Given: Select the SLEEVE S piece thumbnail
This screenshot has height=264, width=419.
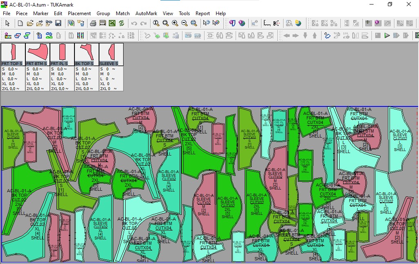Looking at the screenshot, I should 111,52.
